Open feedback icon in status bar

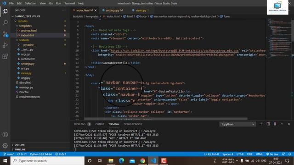[283, 154]
